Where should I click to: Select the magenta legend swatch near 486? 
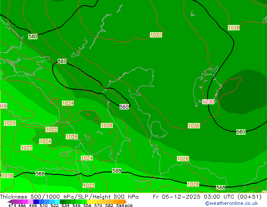(x=25, y=202)
